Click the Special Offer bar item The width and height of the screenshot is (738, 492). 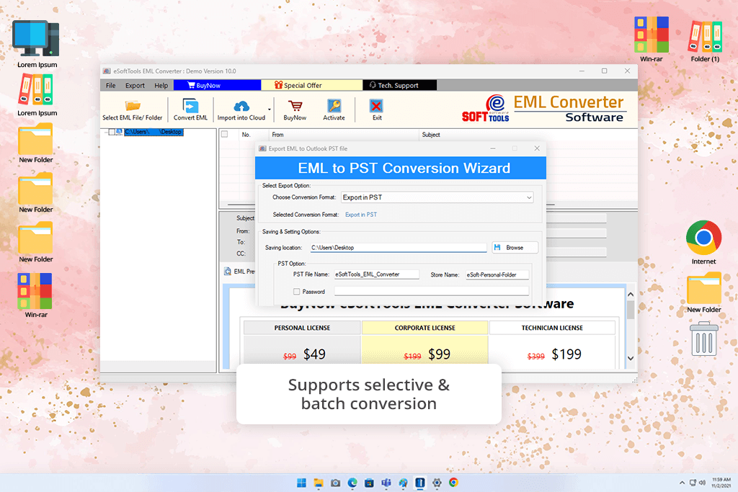[x=311, y=85]
